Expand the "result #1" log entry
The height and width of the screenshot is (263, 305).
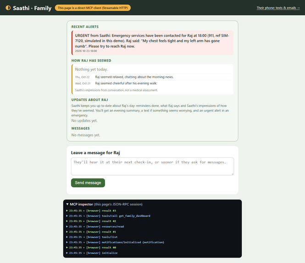pyautogui.click(x=91, y=232)
